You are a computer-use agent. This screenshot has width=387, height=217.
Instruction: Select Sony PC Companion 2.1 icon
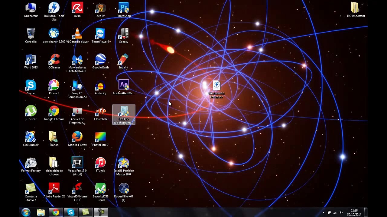(77, 89)
